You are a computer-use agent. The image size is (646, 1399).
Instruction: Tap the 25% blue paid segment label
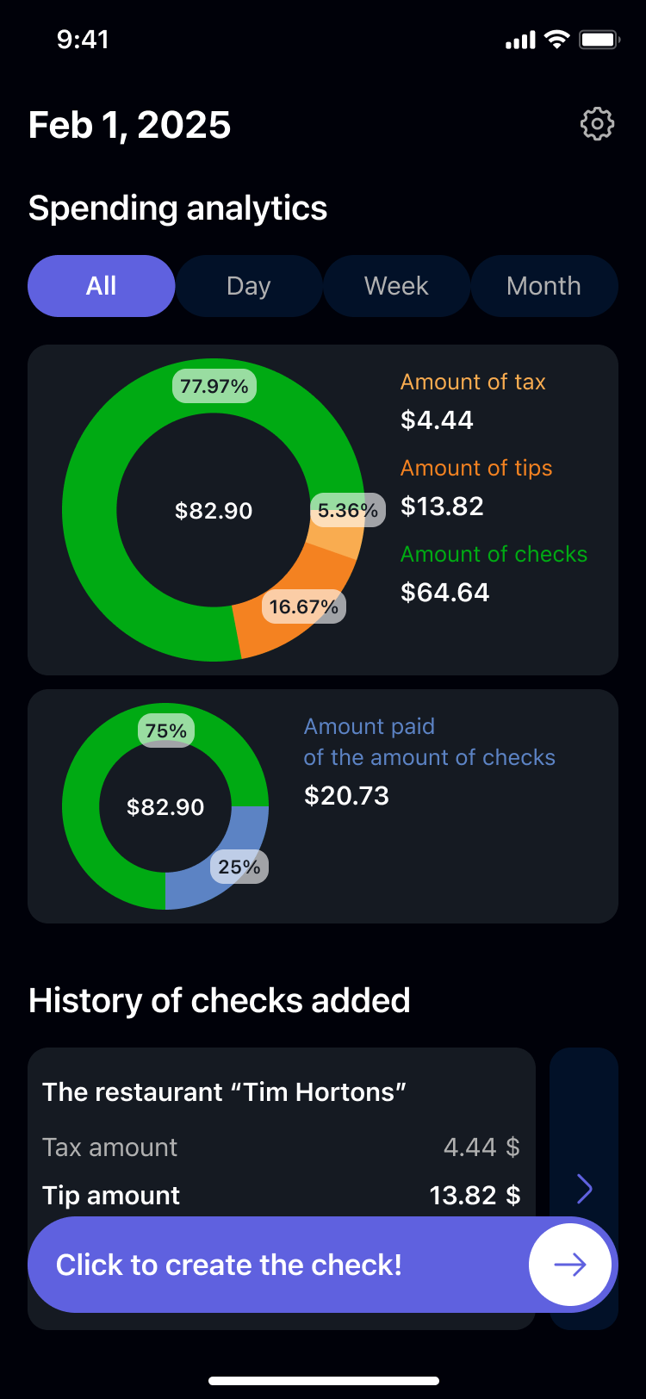point(239,867)
